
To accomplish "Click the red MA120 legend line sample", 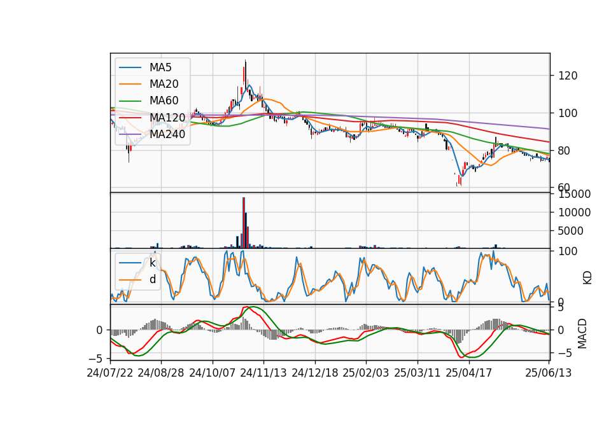I will pos(130,118).
